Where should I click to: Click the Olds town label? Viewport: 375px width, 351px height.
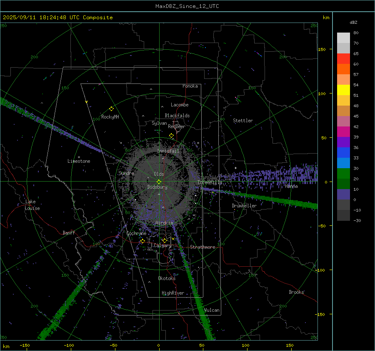coord(159,174)
